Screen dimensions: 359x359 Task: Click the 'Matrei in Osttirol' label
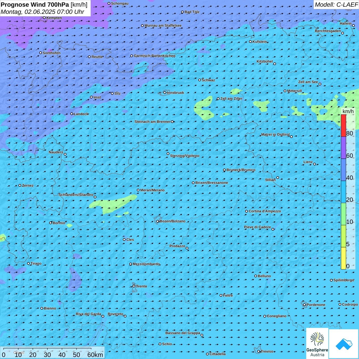click(x=275, y=134)
